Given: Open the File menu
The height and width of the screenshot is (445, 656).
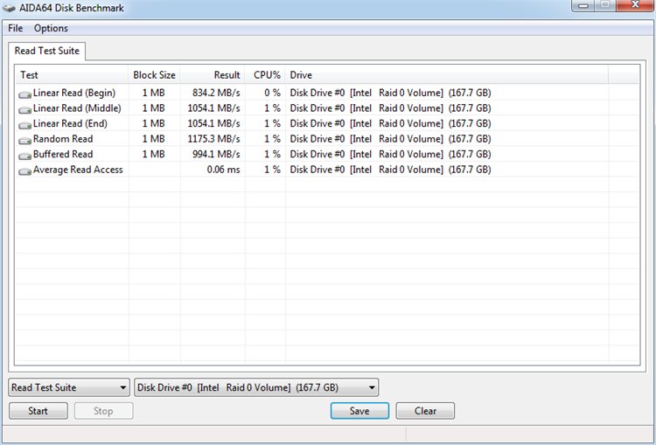Looking at the screenshot, I should 16,28.
